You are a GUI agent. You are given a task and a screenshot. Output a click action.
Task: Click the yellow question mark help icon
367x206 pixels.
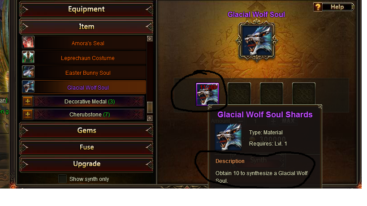coord(318,7)
